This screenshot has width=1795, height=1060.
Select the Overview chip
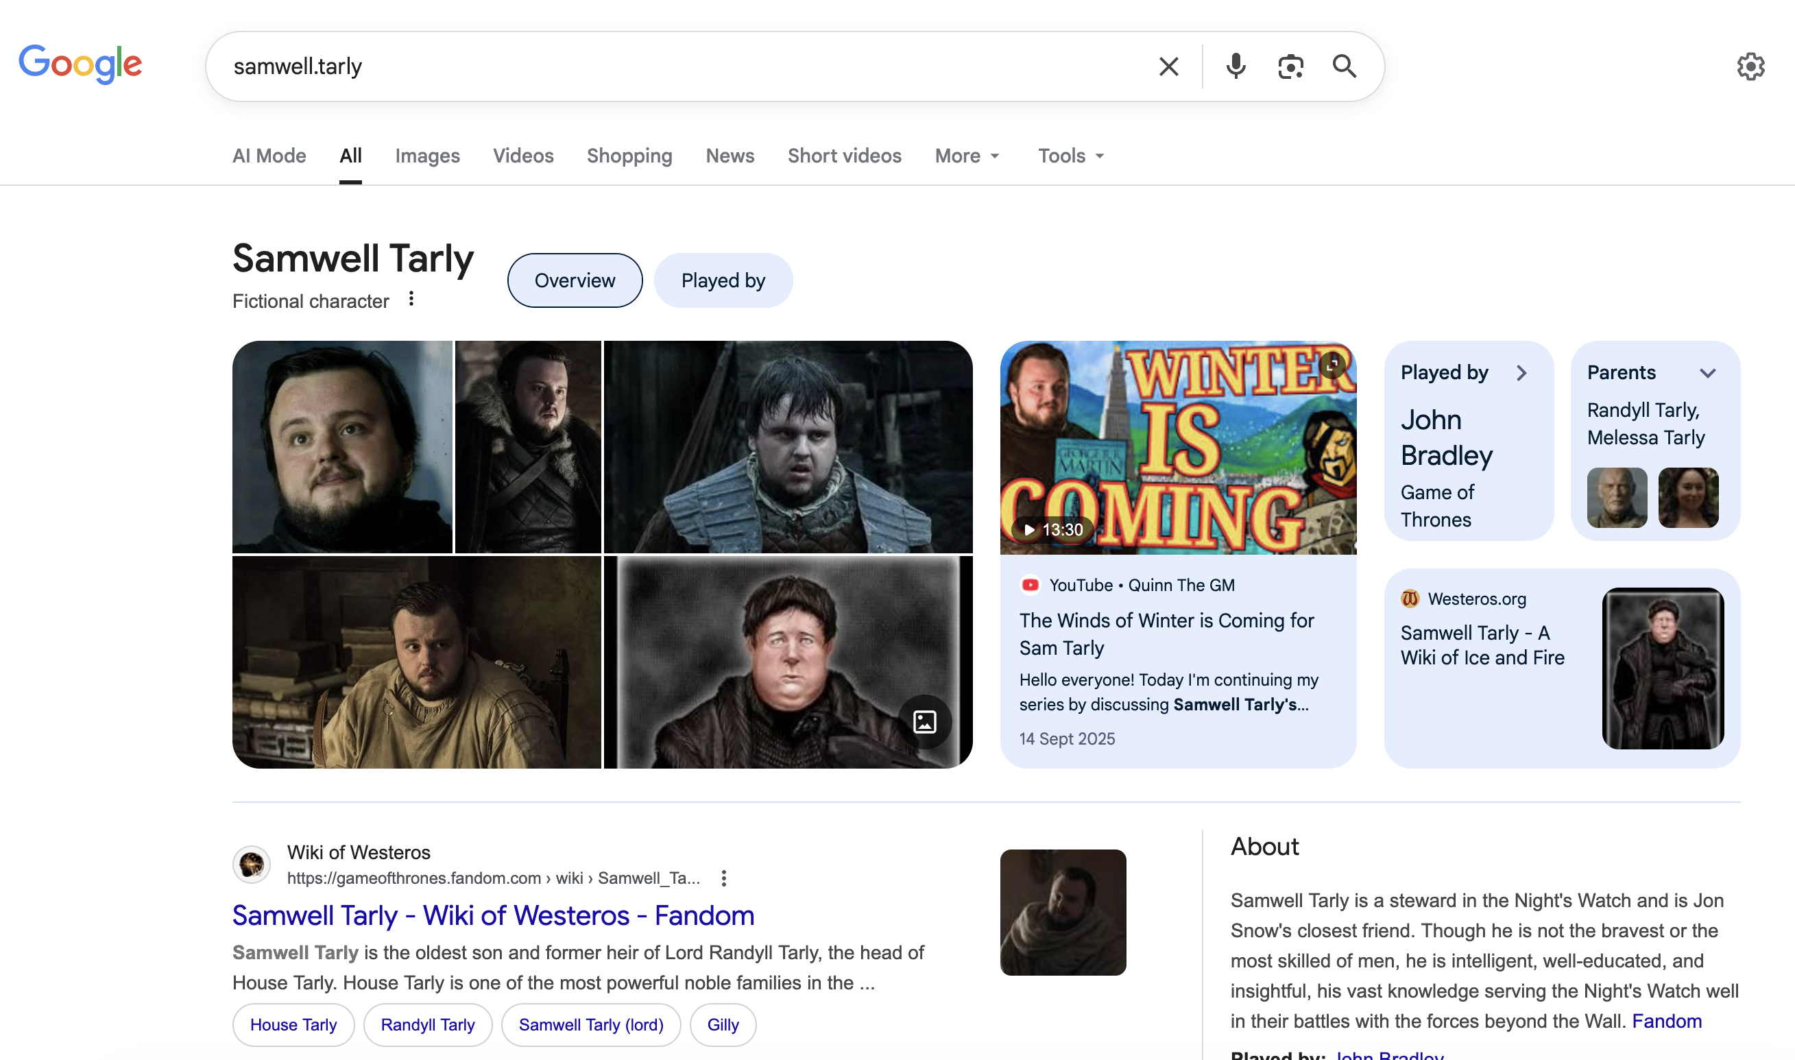(x=575, y=280)
